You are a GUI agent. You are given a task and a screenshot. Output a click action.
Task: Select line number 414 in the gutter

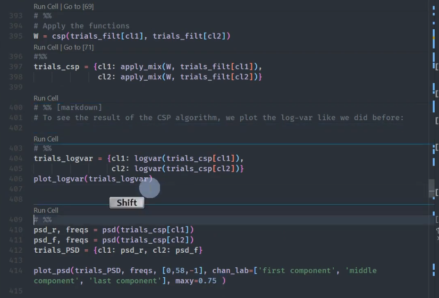click(x=16, y=271)
